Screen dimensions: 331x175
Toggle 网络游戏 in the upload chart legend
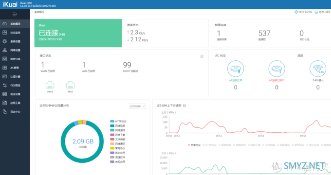coord(239,145)
